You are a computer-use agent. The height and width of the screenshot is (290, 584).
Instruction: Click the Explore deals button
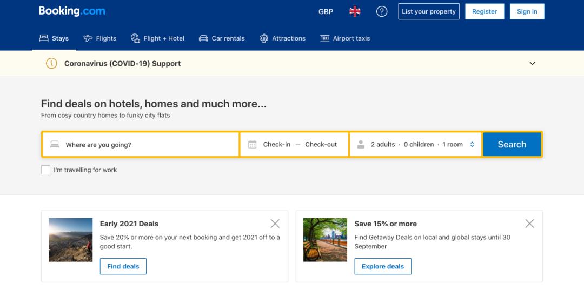(383, 266)
